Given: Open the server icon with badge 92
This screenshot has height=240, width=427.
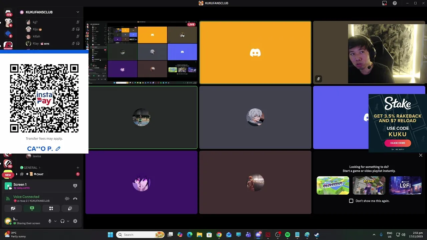Looking at the screenshot, I should coord(8,163).
